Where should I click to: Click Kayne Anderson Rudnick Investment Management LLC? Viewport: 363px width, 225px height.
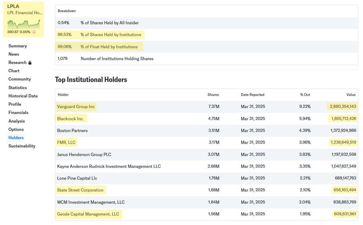(x=109, y=166)
